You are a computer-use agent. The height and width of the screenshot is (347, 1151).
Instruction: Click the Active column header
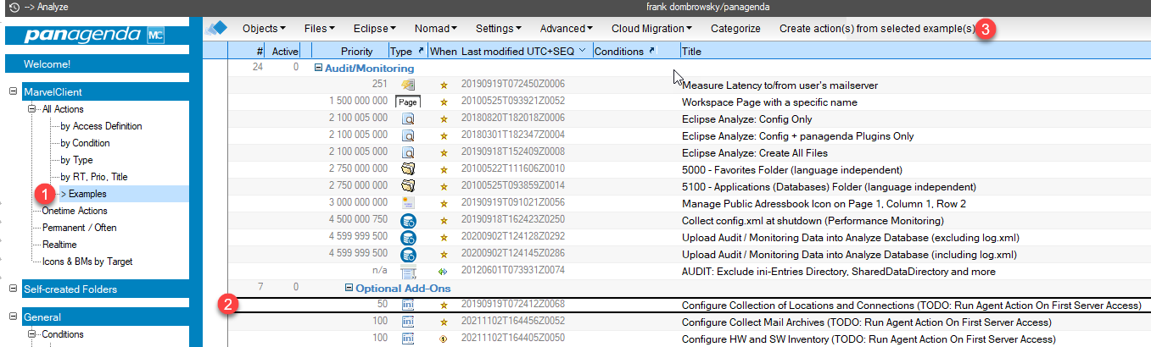[x=285, y=52]
